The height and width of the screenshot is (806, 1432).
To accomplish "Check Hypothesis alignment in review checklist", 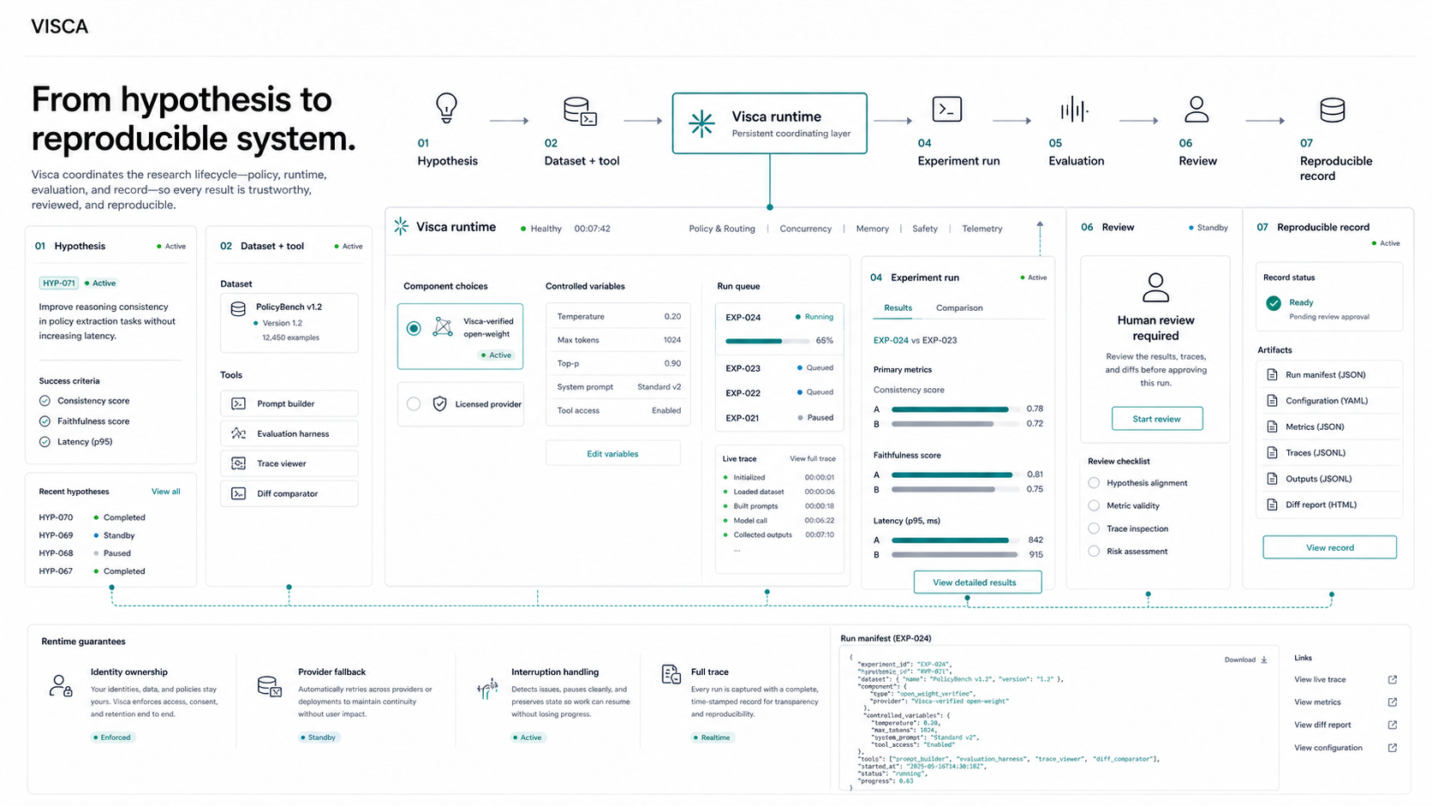I will click(1094, 482).
